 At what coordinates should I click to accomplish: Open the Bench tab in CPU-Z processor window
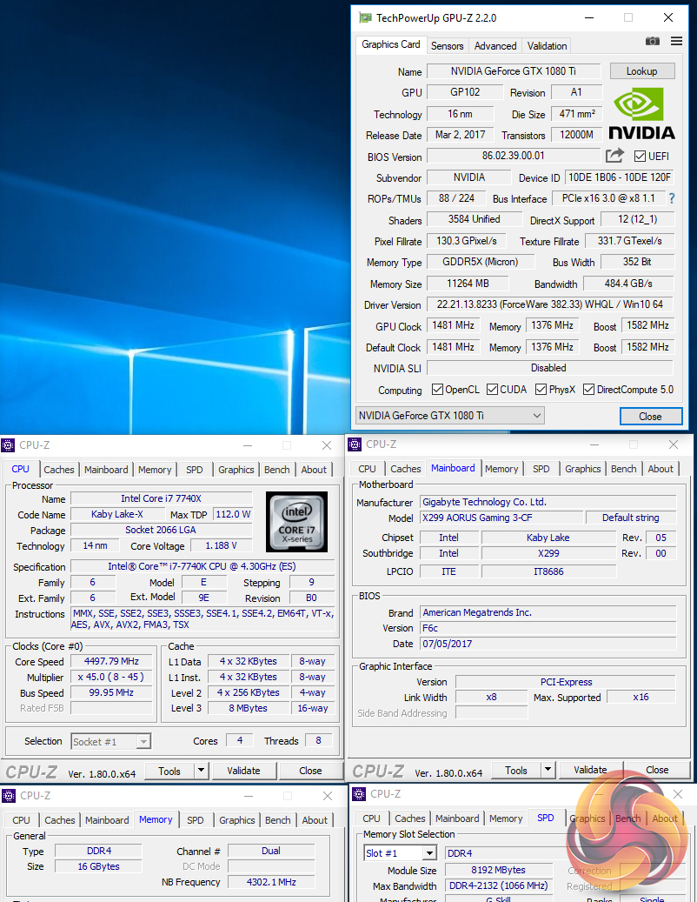(x=277, y=470)
